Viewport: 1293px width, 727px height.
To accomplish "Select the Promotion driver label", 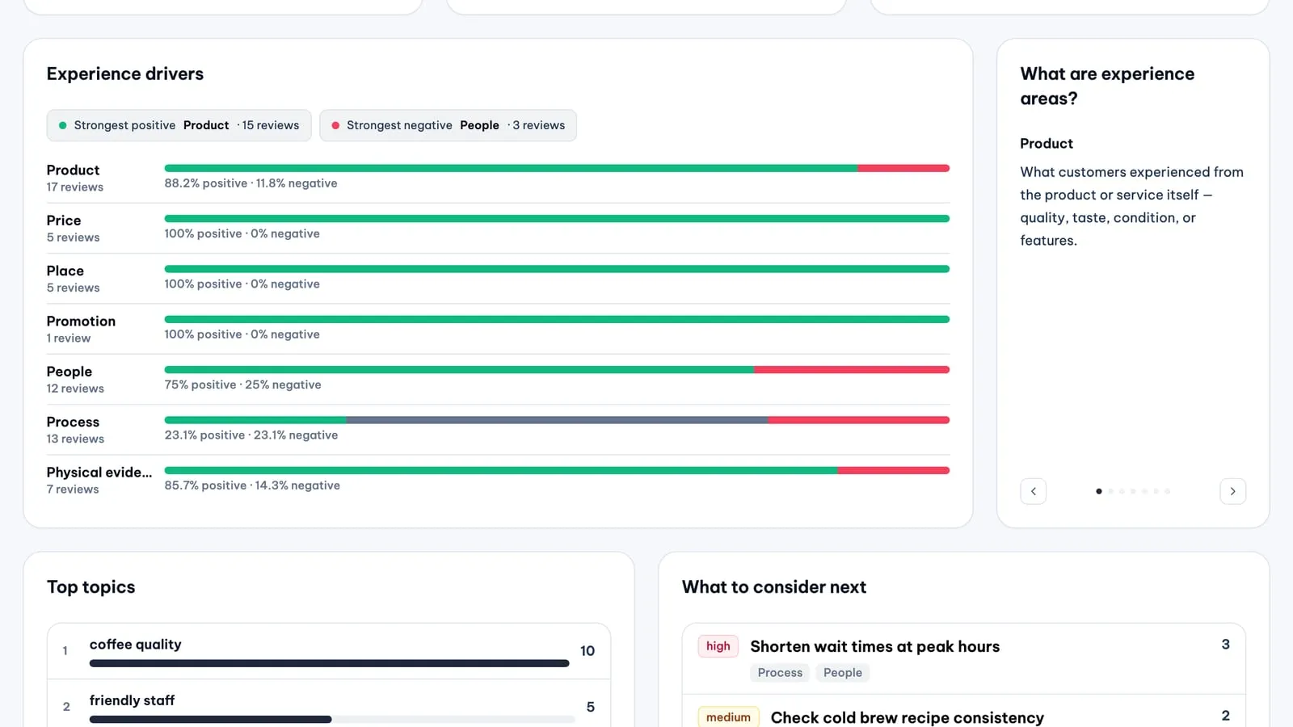I will tap(81, 321).
